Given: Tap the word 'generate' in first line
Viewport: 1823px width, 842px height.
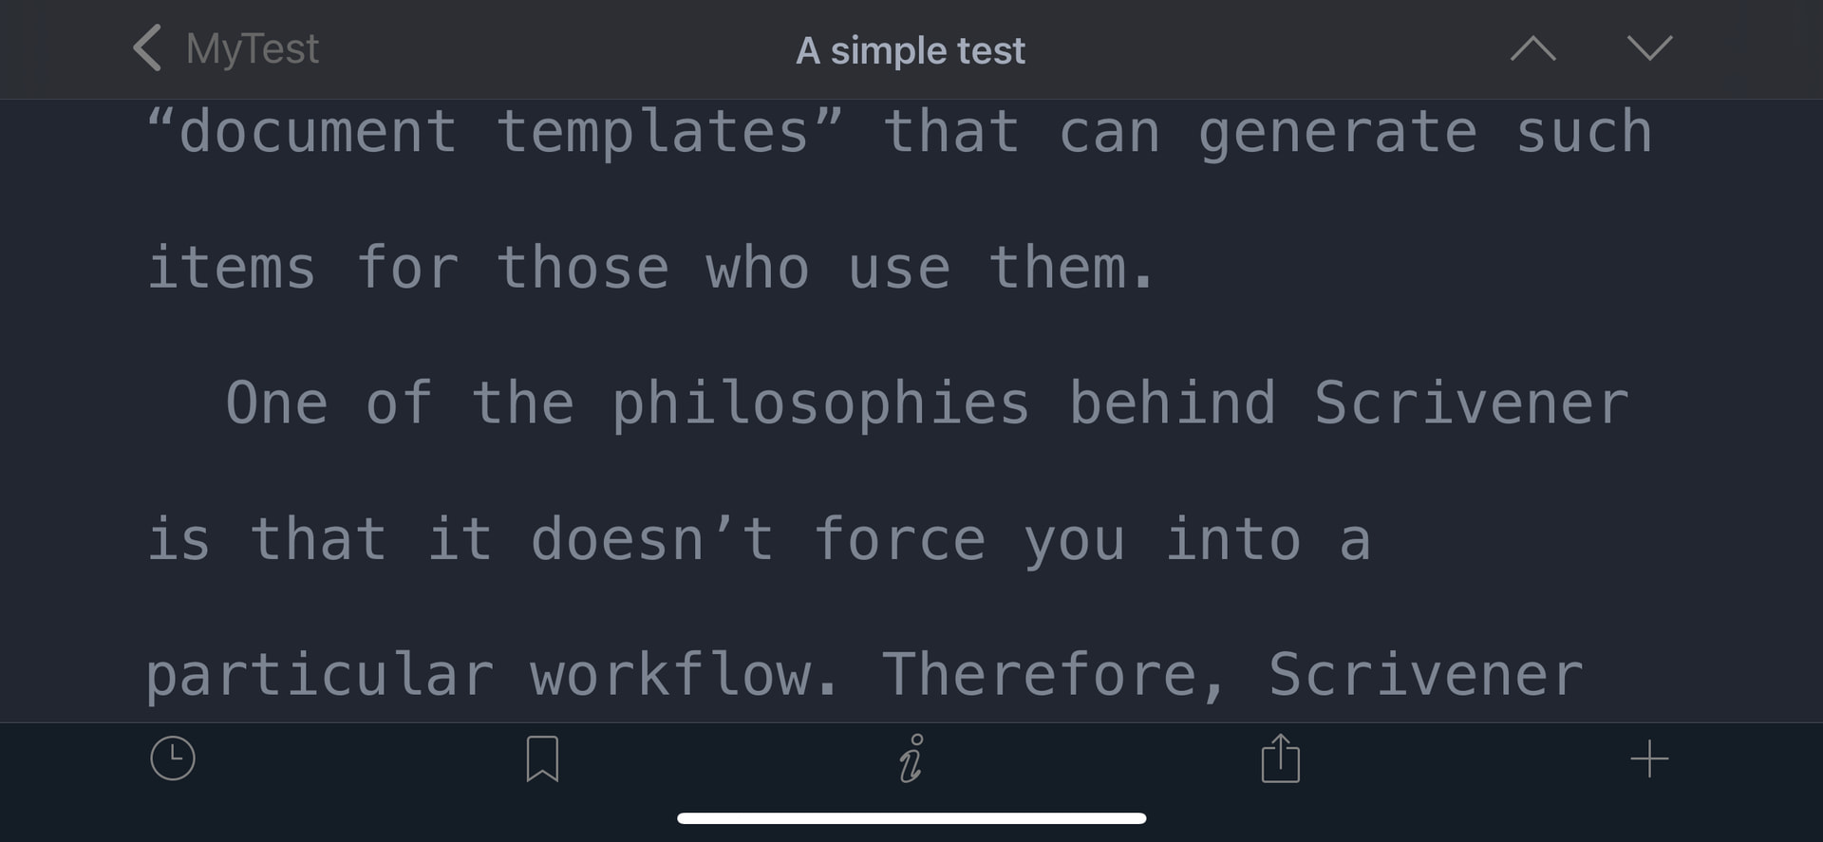Looking at the screenshot, I should point(1338,133).
